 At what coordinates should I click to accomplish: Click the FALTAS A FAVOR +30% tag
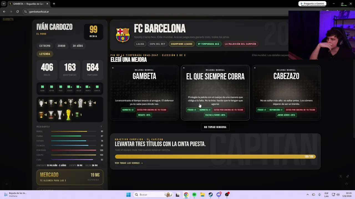coord(215,115)
